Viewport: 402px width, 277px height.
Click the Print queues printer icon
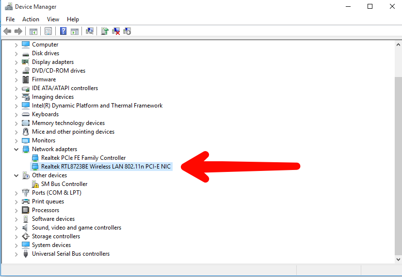point(26,201)
